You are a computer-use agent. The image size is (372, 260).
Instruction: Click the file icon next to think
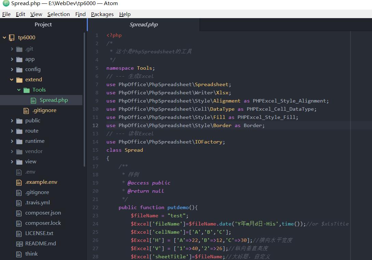pyautogui.click(x=19, y=254)
